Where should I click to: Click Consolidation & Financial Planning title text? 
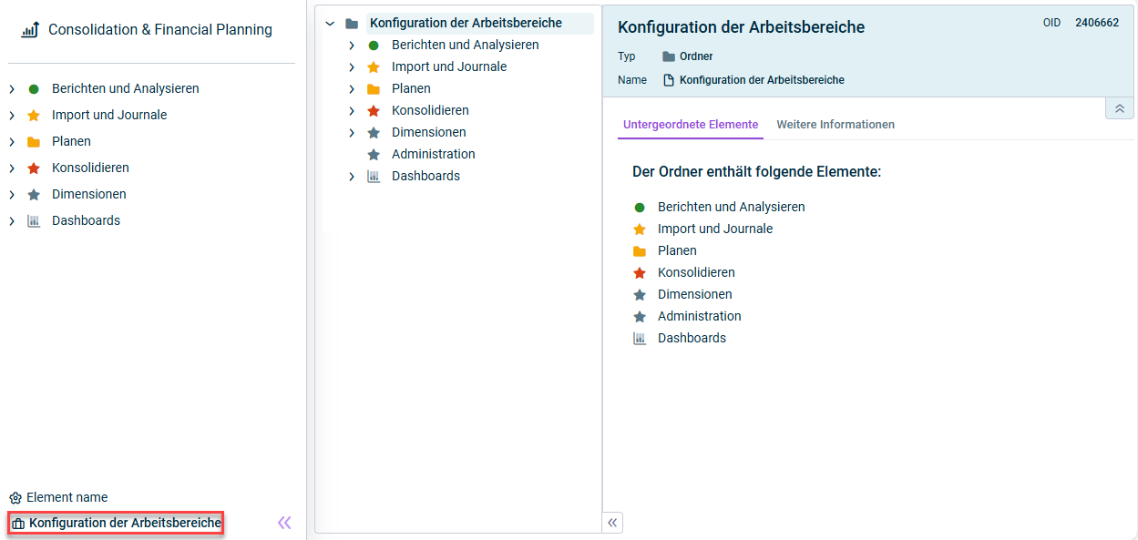160,30
